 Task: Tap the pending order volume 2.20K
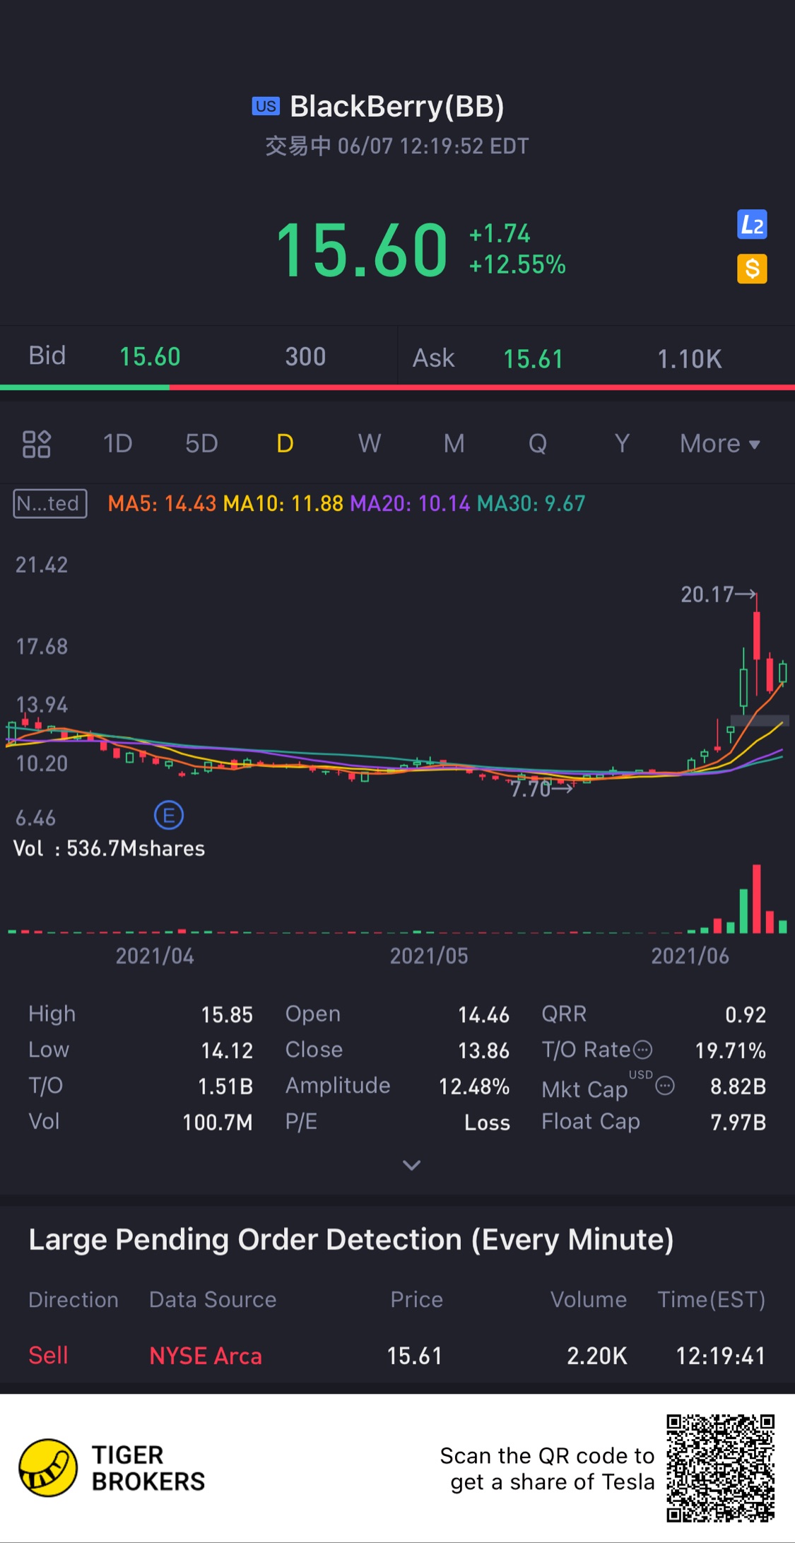597,1356
